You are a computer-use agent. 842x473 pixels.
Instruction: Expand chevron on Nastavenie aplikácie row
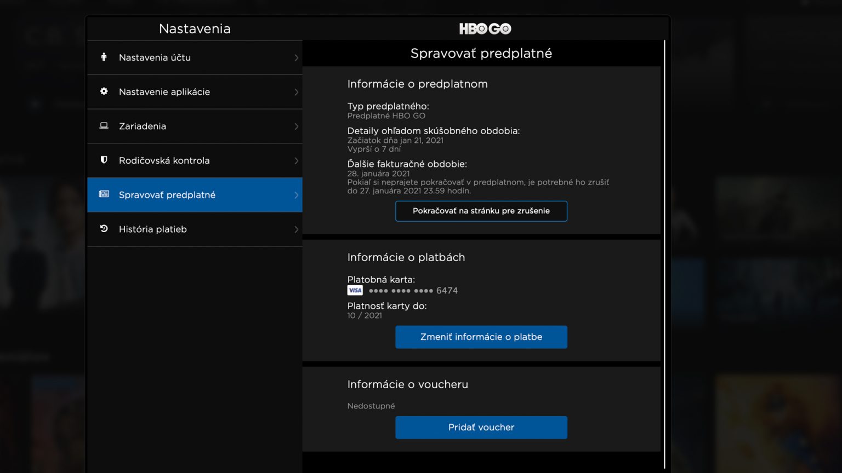296,92
